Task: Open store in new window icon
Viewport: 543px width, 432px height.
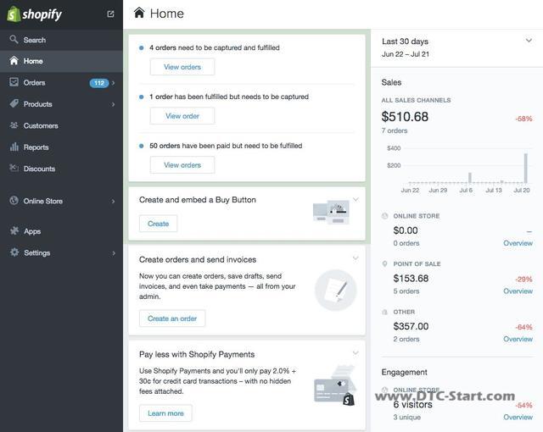Action: (x=110, y=14)
